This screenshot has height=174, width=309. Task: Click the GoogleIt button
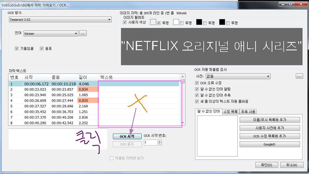(x=270, y=144)
